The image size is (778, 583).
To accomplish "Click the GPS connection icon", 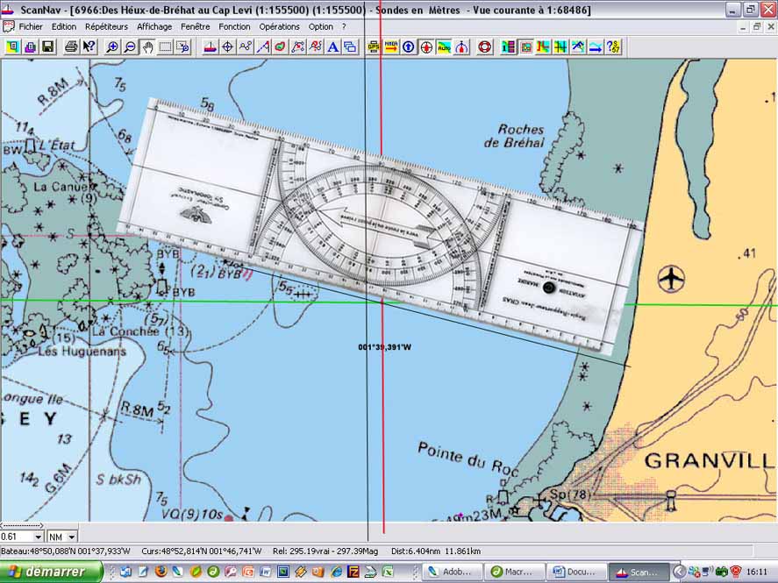I will (374, 47).
